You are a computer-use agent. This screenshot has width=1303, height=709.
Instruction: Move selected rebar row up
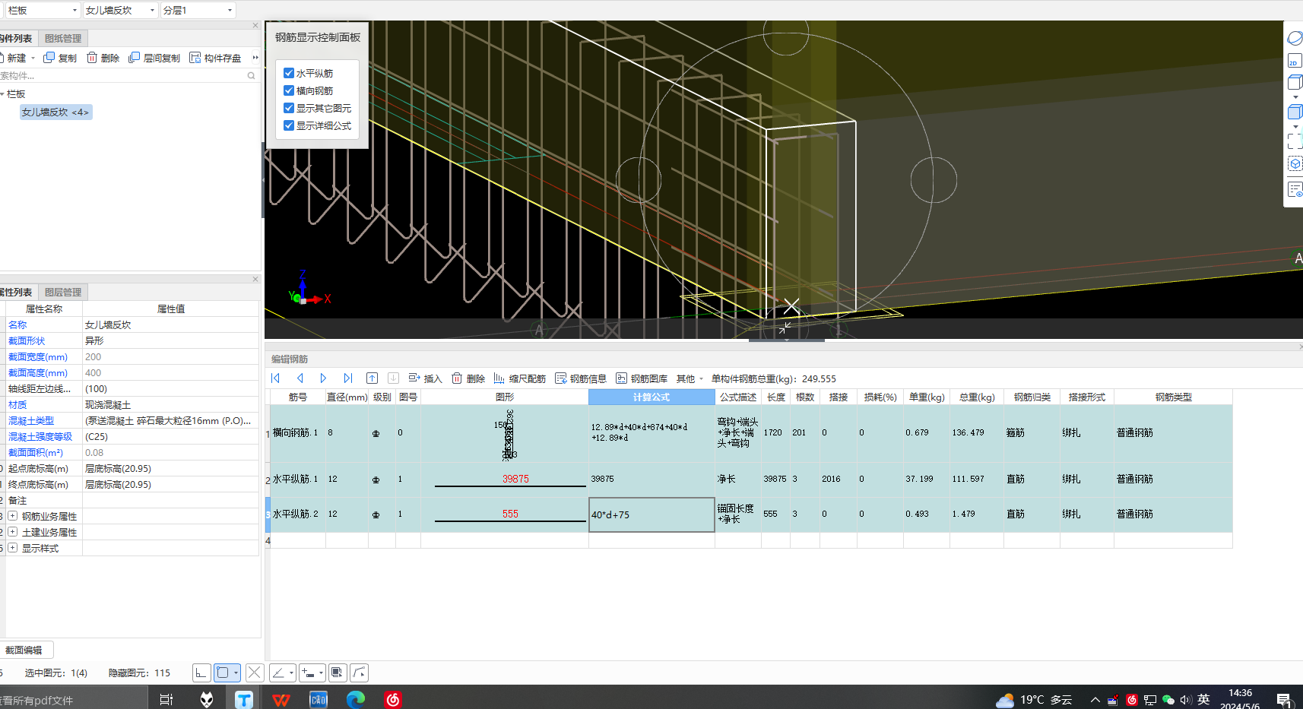tap(372, 378)
